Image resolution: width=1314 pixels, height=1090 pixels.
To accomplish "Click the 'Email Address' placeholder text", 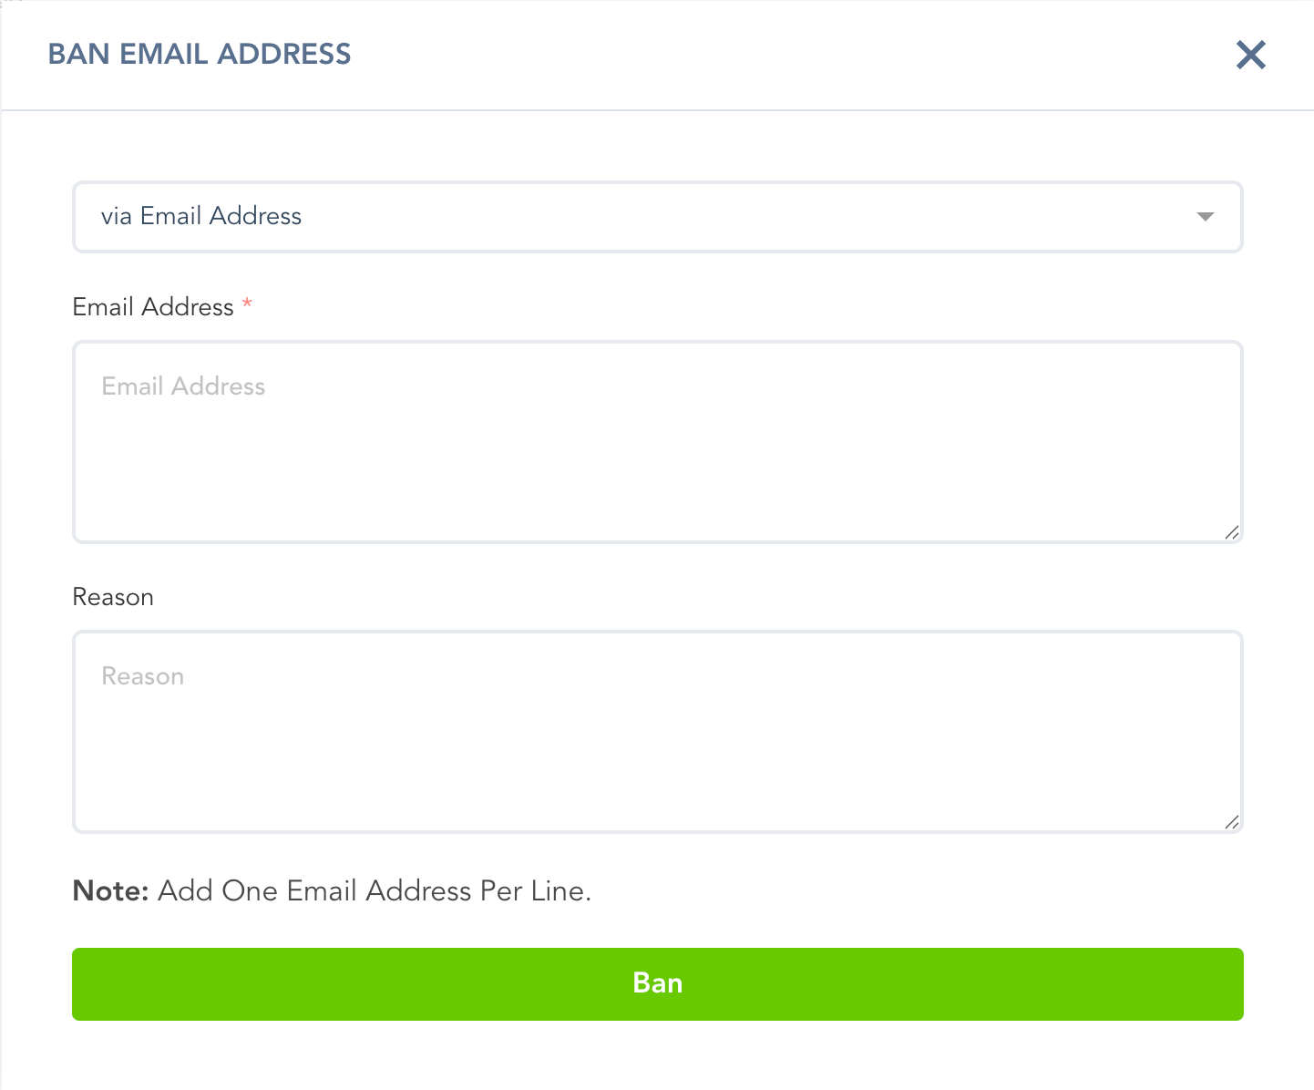I will point(183,386).
